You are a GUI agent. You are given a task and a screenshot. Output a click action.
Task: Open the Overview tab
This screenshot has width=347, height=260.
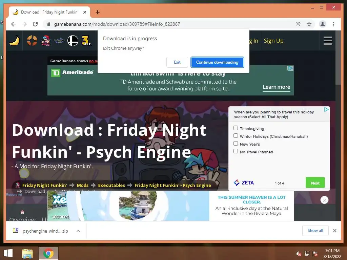click(22, 216)
